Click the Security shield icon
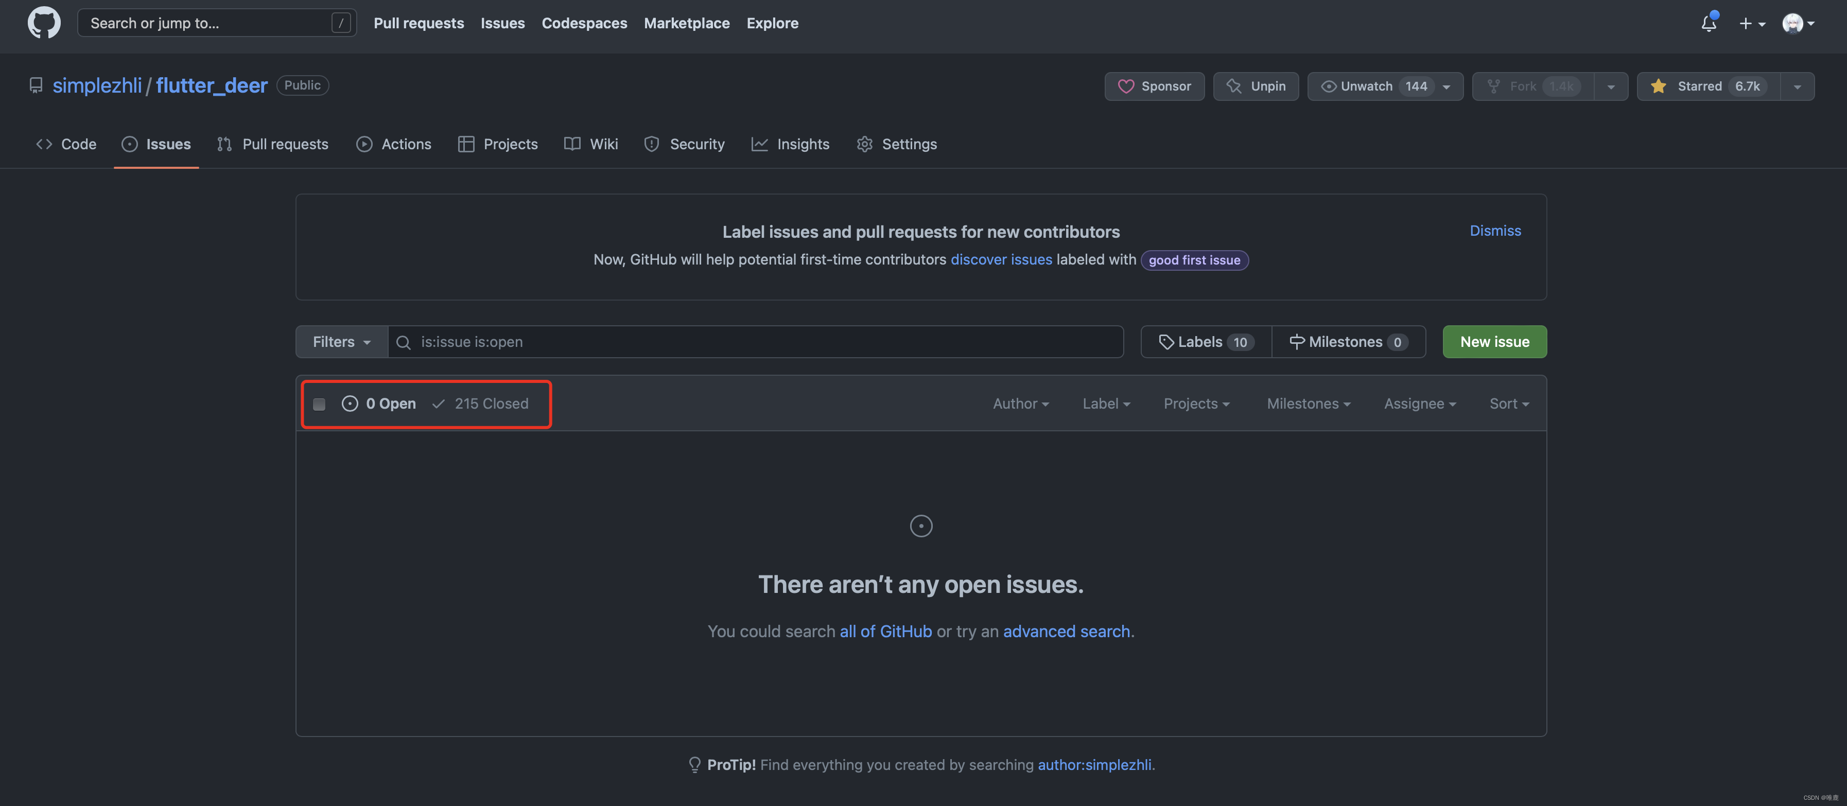 651,144
